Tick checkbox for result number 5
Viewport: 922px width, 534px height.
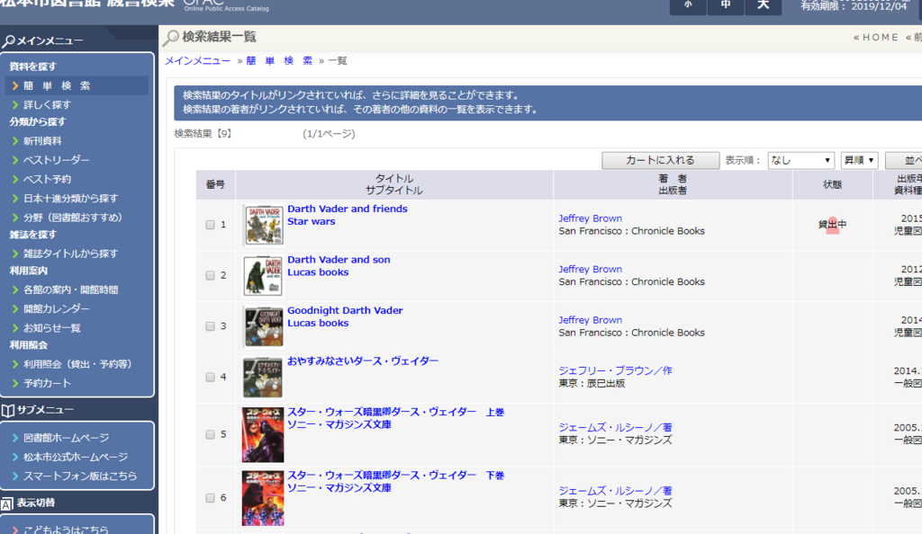tap(210, 435)
